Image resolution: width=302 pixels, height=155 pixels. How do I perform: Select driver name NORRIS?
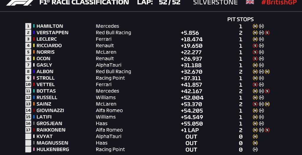click(45, 52)
